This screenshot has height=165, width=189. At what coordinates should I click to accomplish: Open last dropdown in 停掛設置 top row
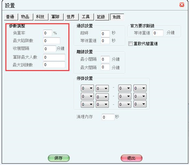point(140,88)
